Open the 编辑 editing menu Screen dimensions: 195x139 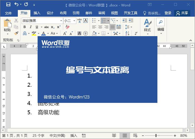click(160, 26)
